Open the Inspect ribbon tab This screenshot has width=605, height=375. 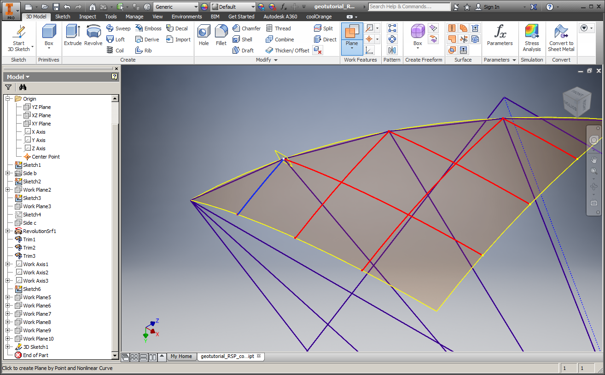pyautogui.click(x=87, y=17)
